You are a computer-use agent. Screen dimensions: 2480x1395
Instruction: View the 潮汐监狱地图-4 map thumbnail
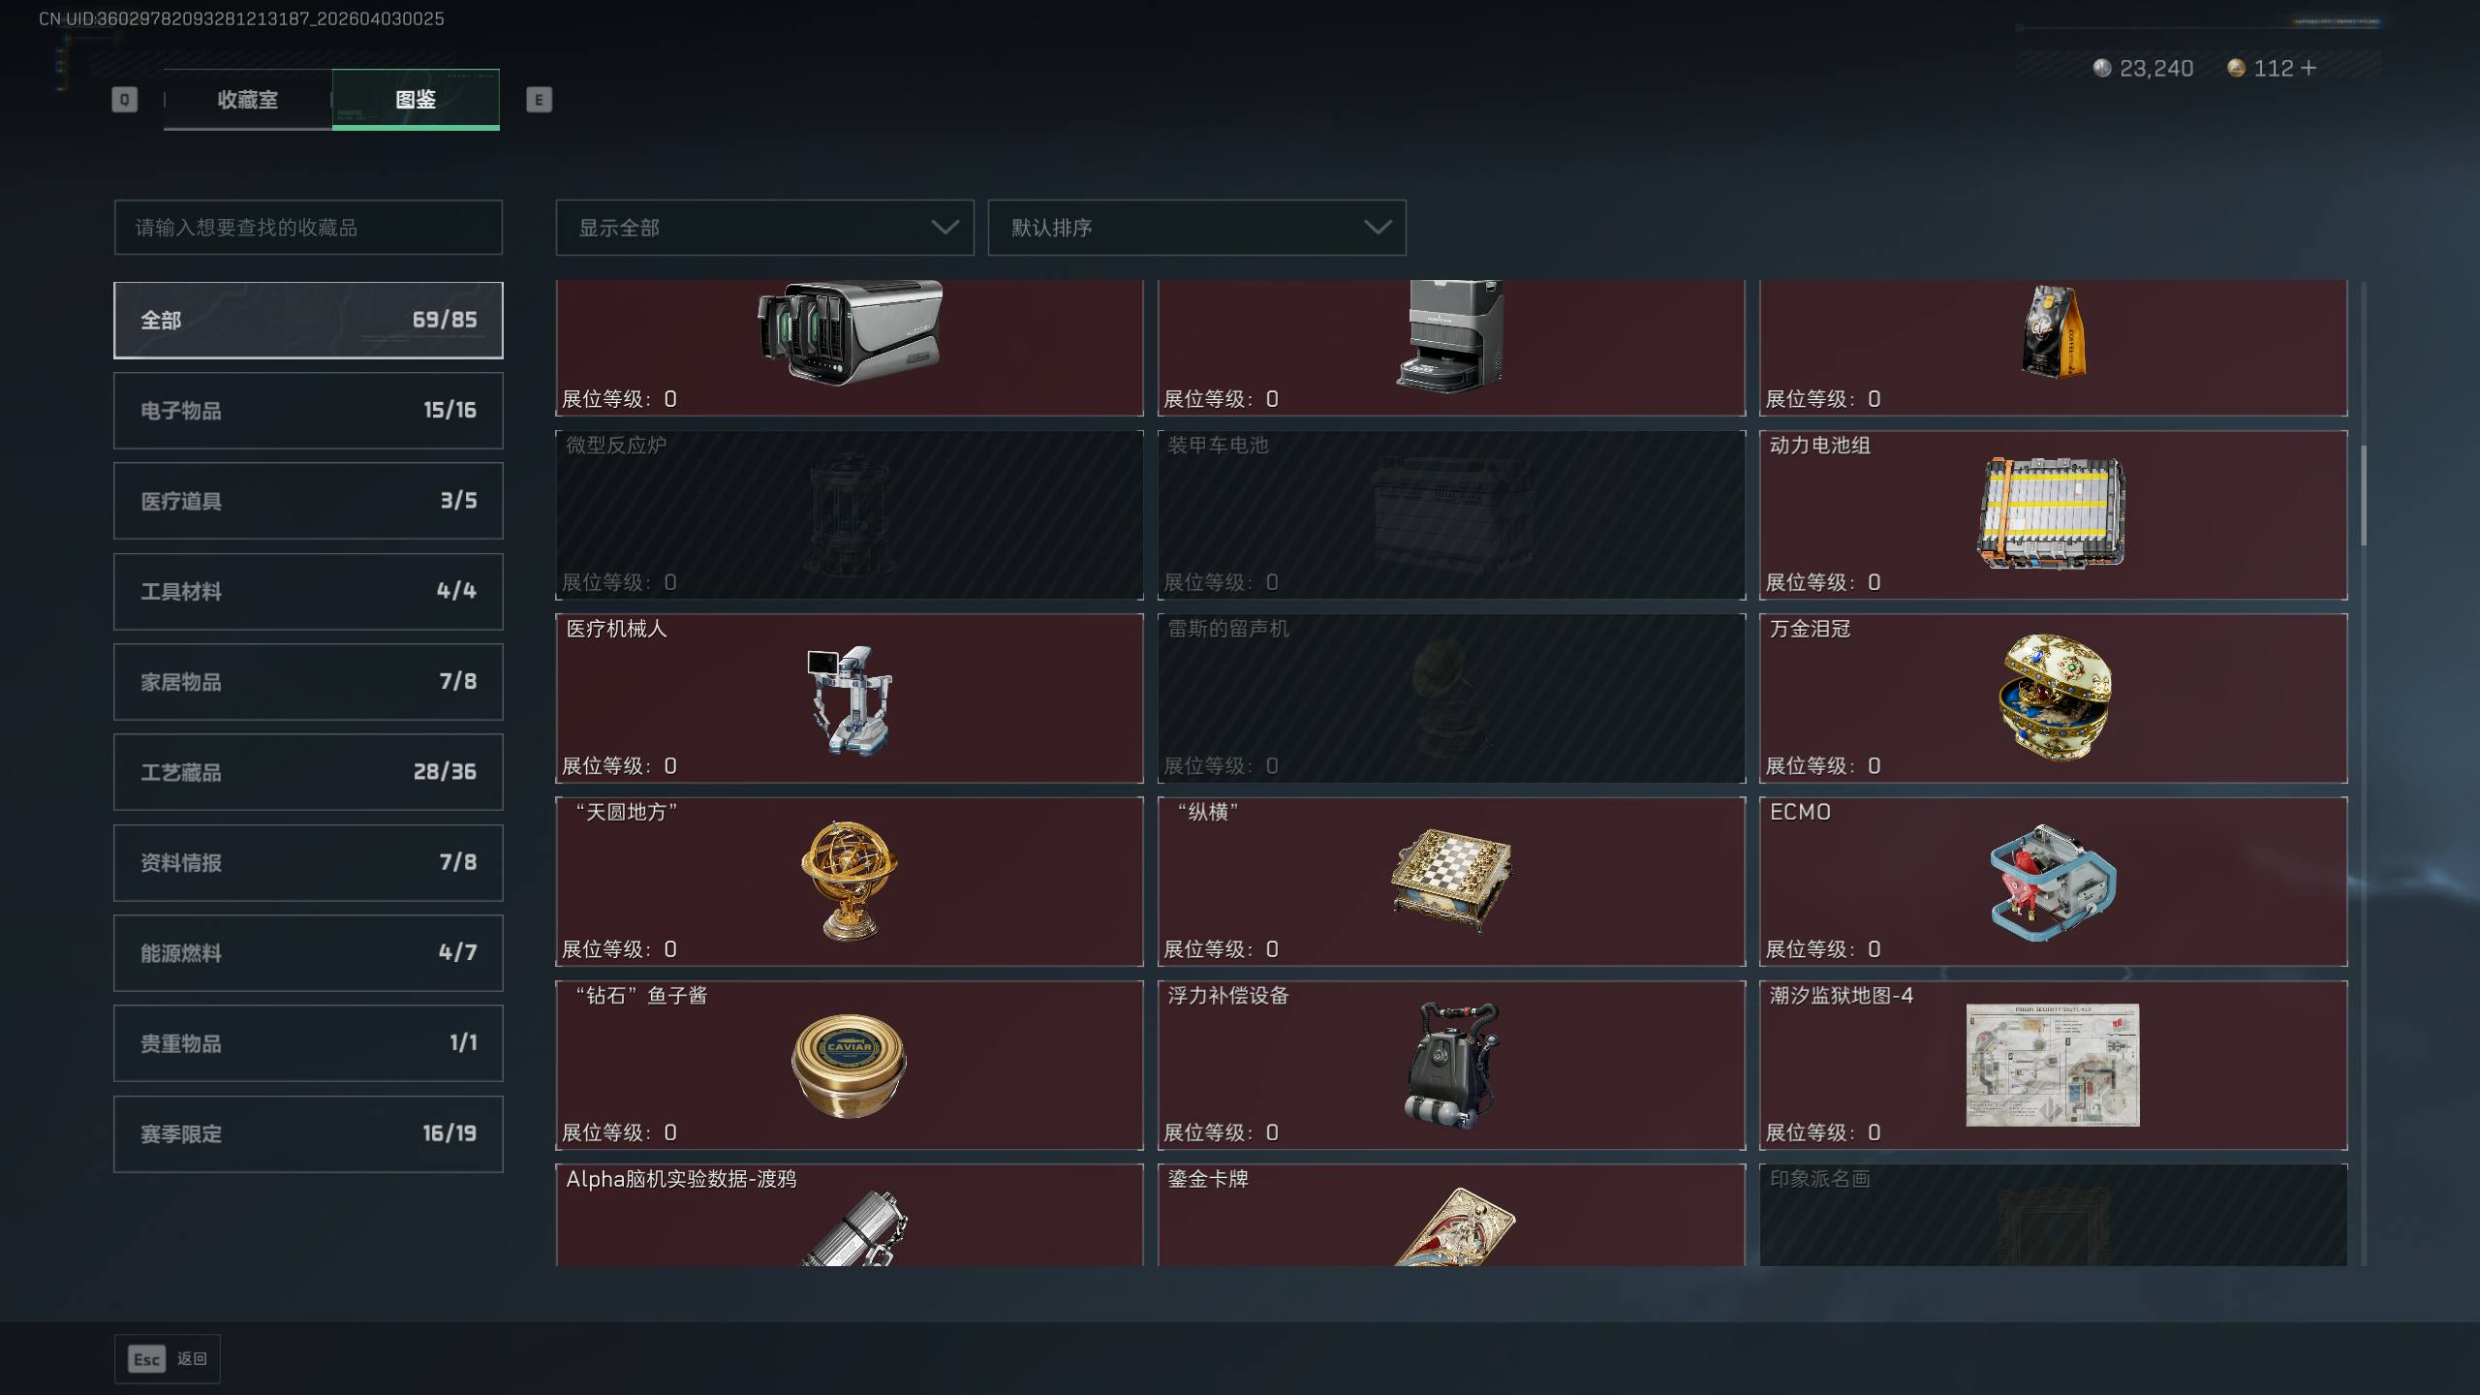click(2052, 1065)
